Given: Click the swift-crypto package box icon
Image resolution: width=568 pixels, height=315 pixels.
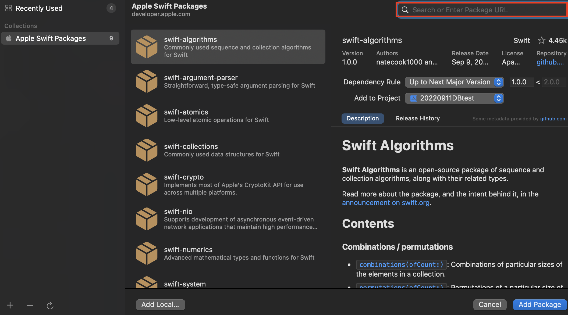Looking at the screenshot, I should pyautogui.click(x=147, y=184).
